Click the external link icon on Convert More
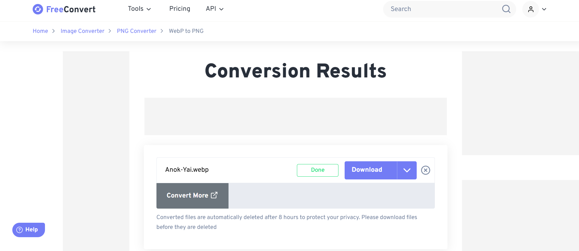 click(x=214, y=195)
